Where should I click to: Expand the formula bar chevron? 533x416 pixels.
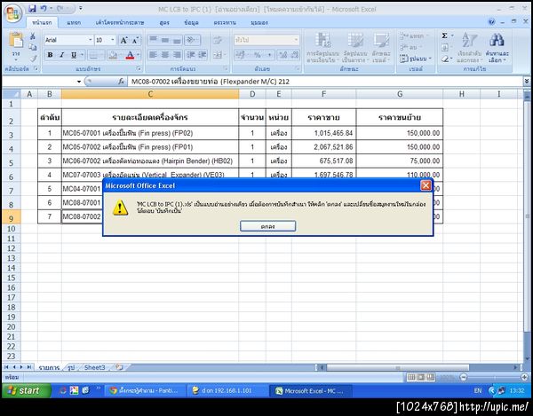527,82
